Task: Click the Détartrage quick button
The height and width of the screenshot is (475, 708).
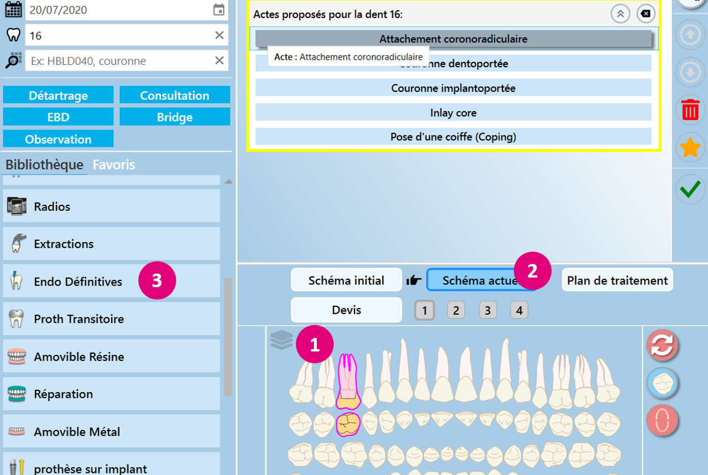Action: [58, 95]
